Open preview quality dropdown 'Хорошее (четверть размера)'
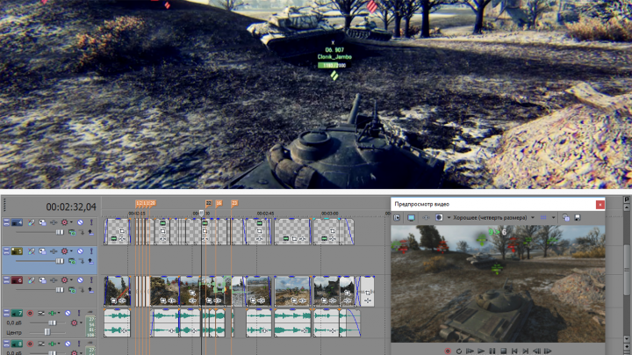Screen dimensions: 632x355 coord(493,218)
